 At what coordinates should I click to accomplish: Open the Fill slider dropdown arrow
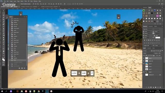162,56
